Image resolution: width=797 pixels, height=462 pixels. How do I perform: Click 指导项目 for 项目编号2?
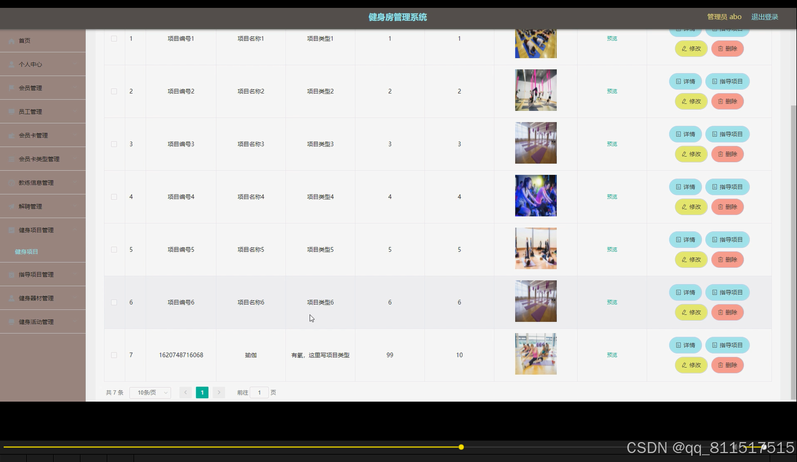pos(728,81)
